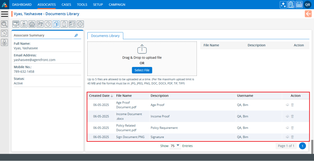Click the Select File button
This screenshot has height=161, width=314.
pyautogui.click(x=142, y=70)
